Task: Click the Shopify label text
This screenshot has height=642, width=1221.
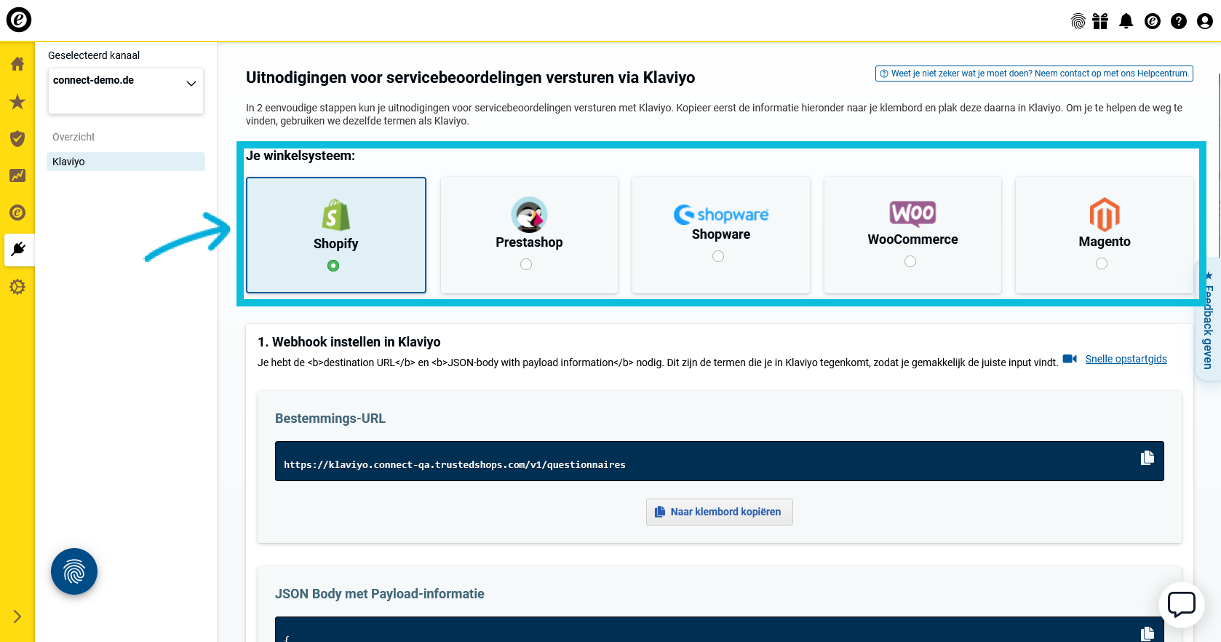Action: (336, 244)
